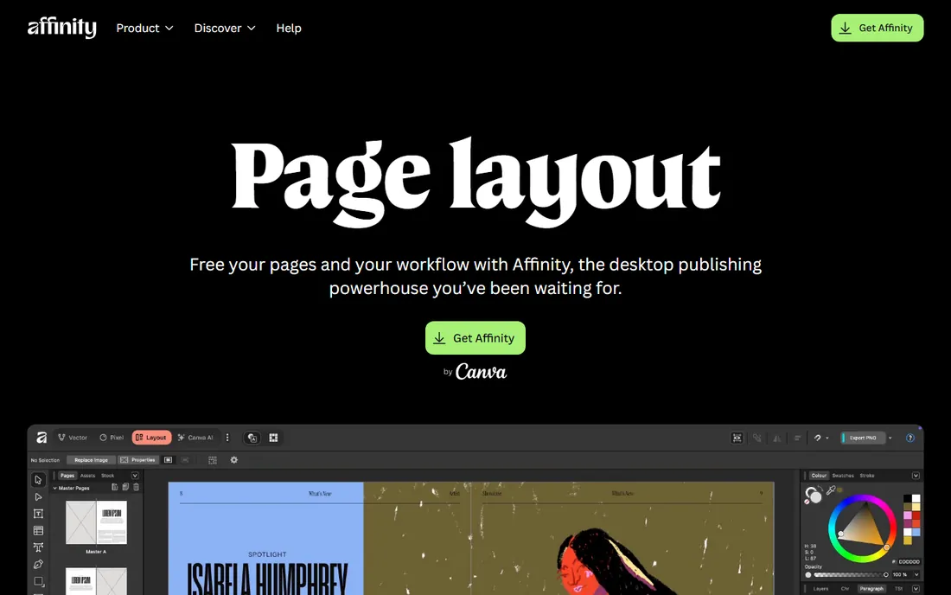Toggle the preview mode eye icon

737,438
